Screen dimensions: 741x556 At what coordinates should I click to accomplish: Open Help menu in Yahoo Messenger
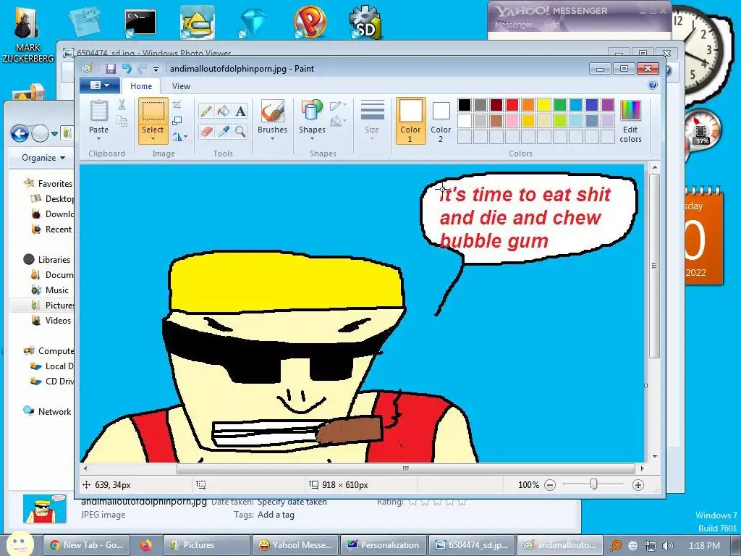click(551, 25)
